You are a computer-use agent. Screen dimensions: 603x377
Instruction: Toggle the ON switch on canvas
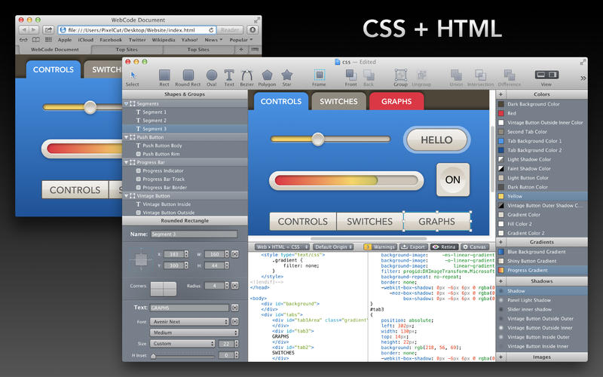[x=453, y=179]
